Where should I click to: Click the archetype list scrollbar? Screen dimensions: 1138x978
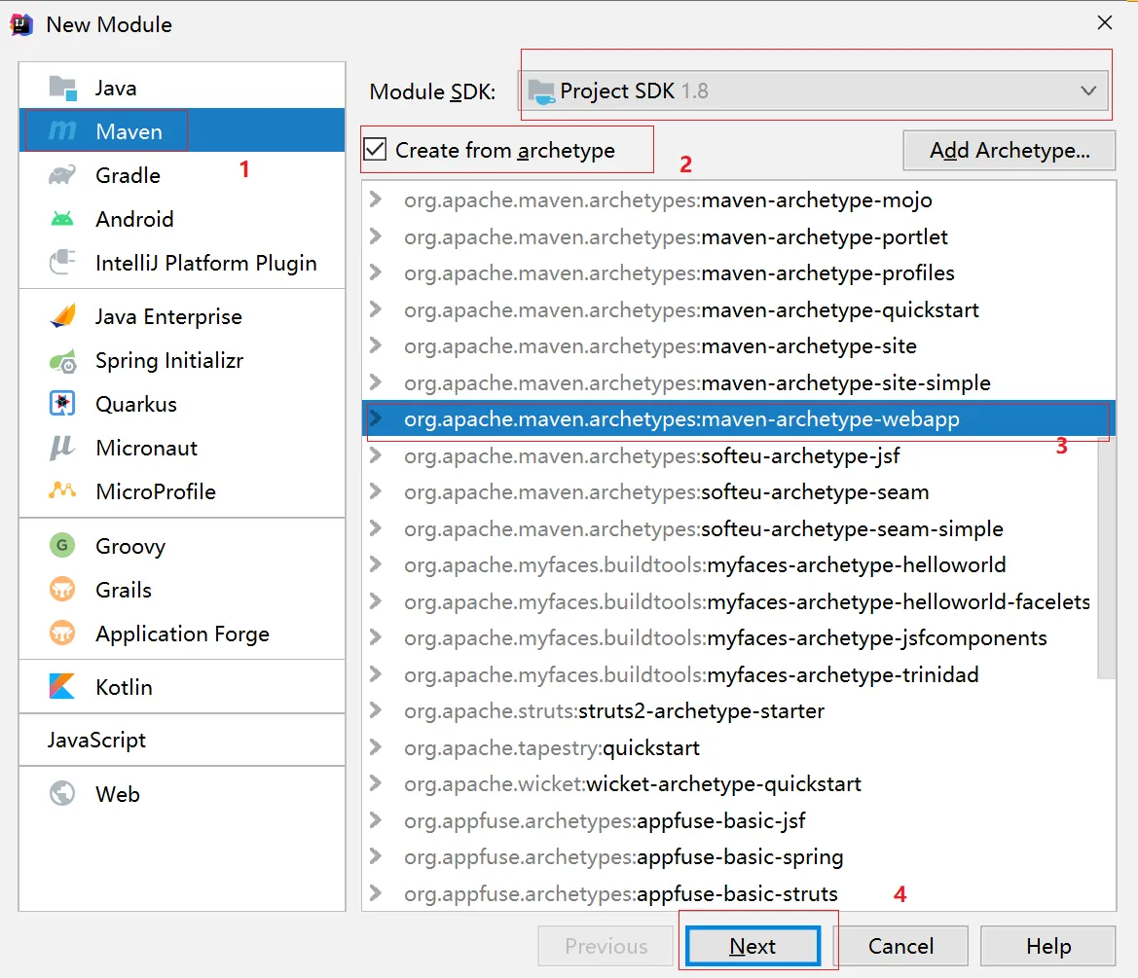point(1106,555)
